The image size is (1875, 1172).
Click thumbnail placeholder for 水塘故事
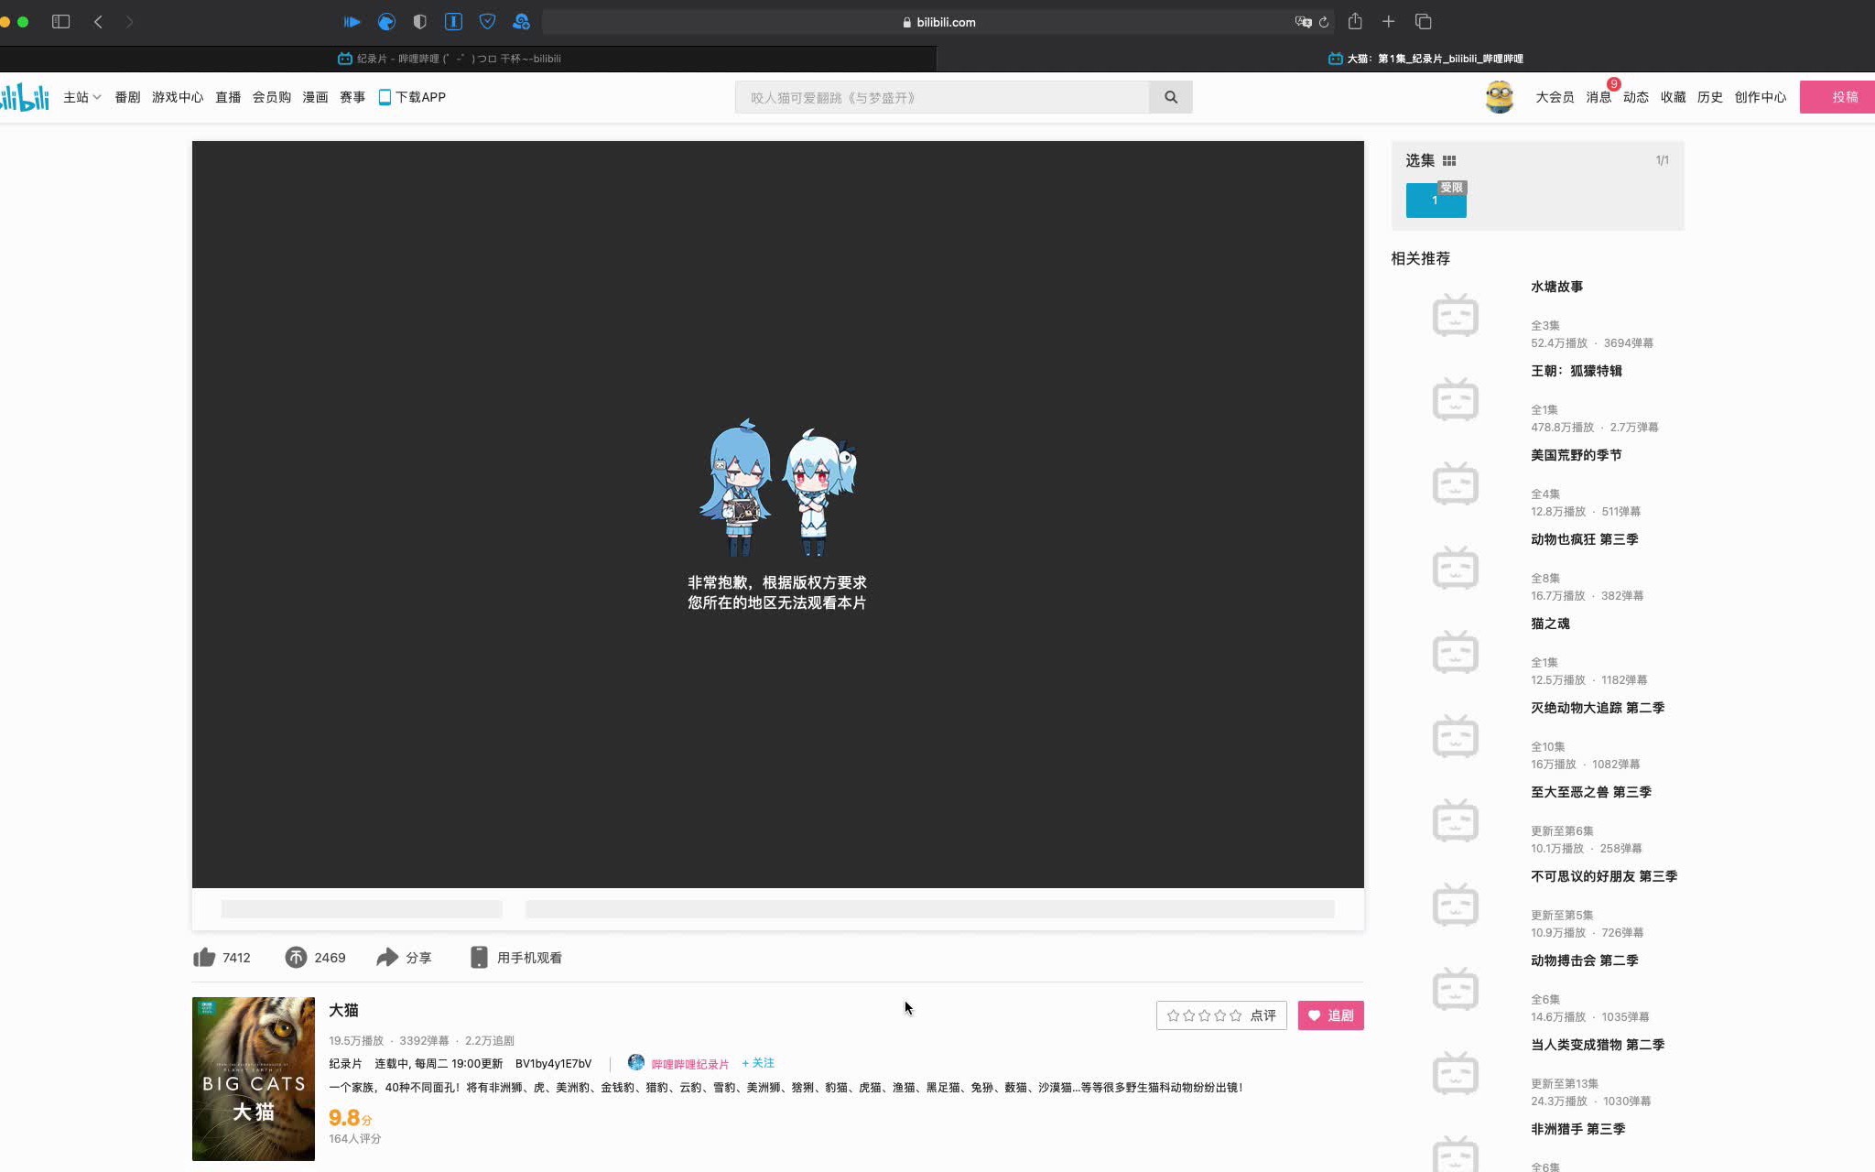(x=1456, y=315)
